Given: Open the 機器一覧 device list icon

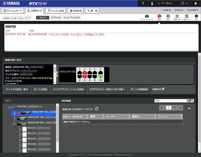Looking at the screenshot, I should 177,17.
